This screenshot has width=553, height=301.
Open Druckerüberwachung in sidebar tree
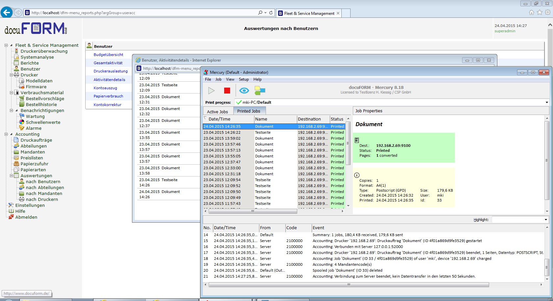click(x=44, y=51)
